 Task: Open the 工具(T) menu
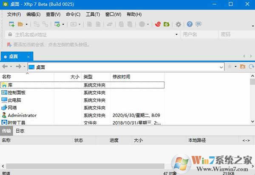click(x=93, y=14)
